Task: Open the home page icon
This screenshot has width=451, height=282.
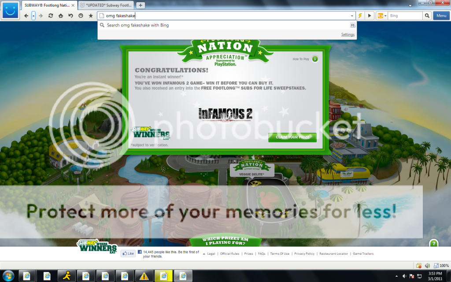Action: point(61,16)
